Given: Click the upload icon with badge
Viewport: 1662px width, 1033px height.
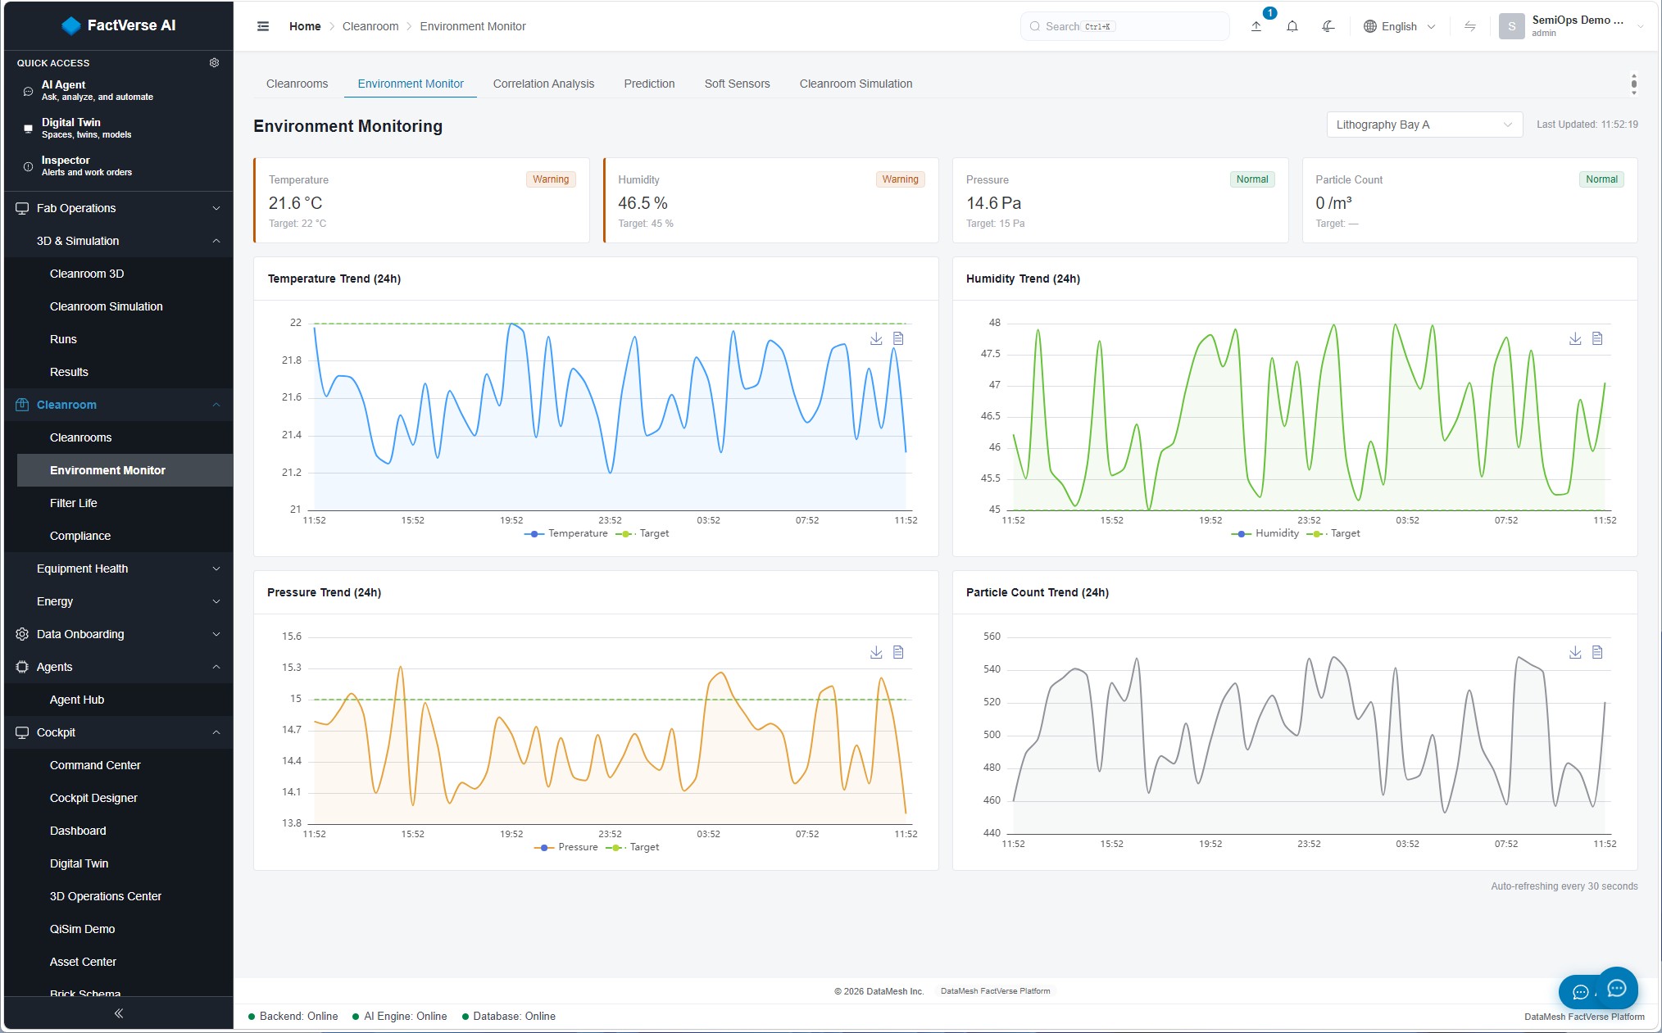Looking at the screenshot, I should tap(1256, 26).
